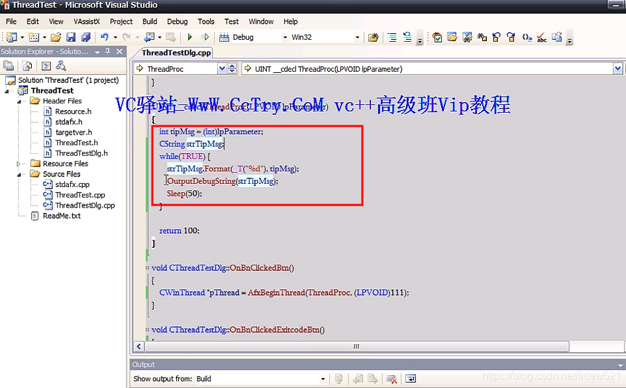The width and height of the screenshot is (626, 388).
Task: Collapse the OnBnClickedBtn function outline
Action: pos(147,268)
